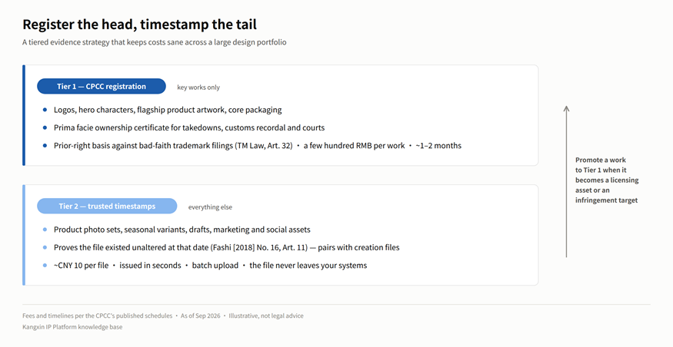Select the 'everything else' label
673x347 pixels.
(x=210, y=207)
